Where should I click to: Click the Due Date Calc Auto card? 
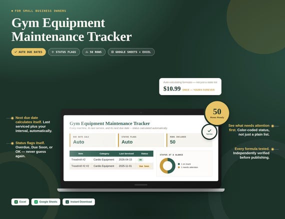[92, 140]
